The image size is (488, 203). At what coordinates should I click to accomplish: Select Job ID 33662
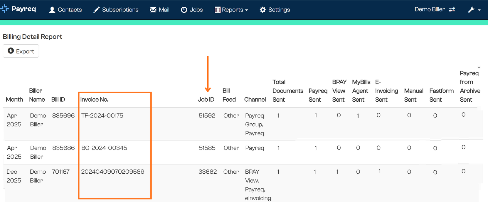(x=208, y=172)
